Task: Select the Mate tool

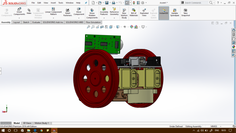Action: [29, 11]
